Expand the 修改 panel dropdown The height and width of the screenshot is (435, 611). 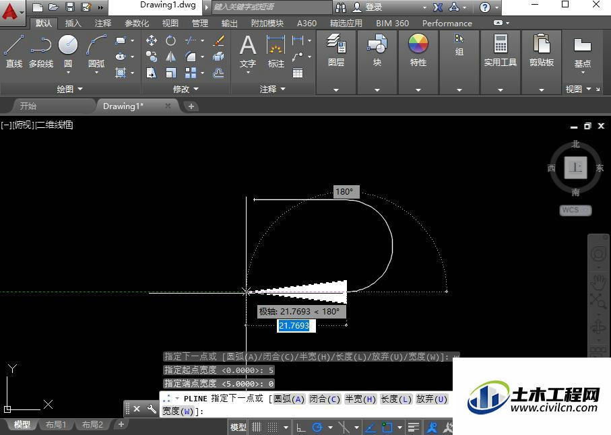(186, 89)
